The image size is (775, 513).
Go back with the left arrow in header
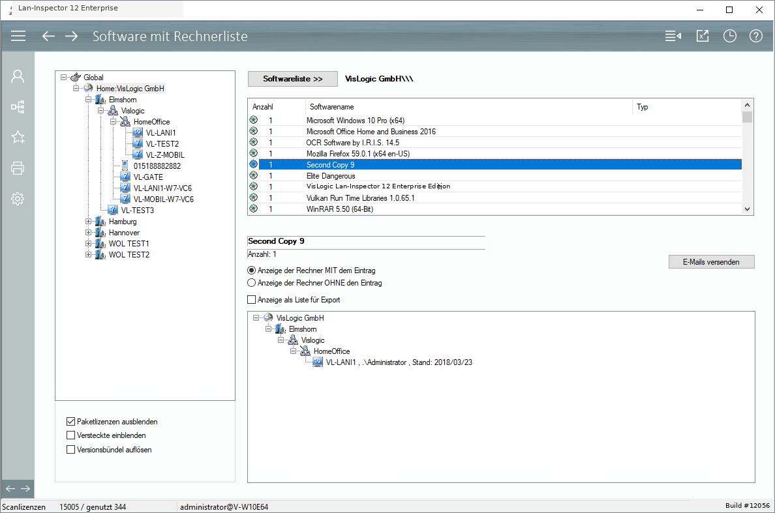coord(48,36)
